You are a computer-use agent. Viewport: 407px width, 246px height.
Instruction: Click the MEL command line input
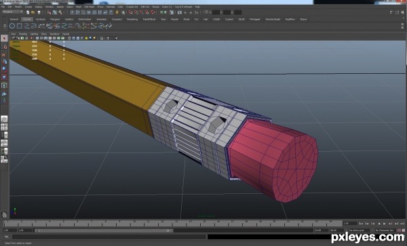click(x=109, y=237)
